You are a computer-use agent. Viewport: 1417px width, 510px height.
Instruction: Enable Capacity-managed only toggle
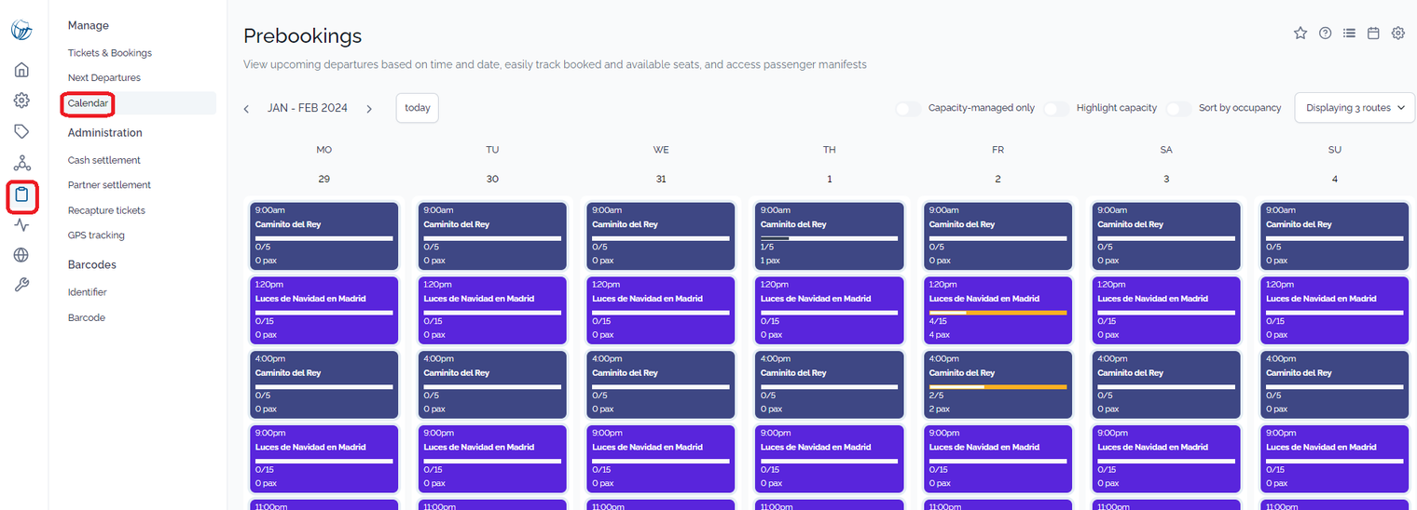(x=908, y=108)
